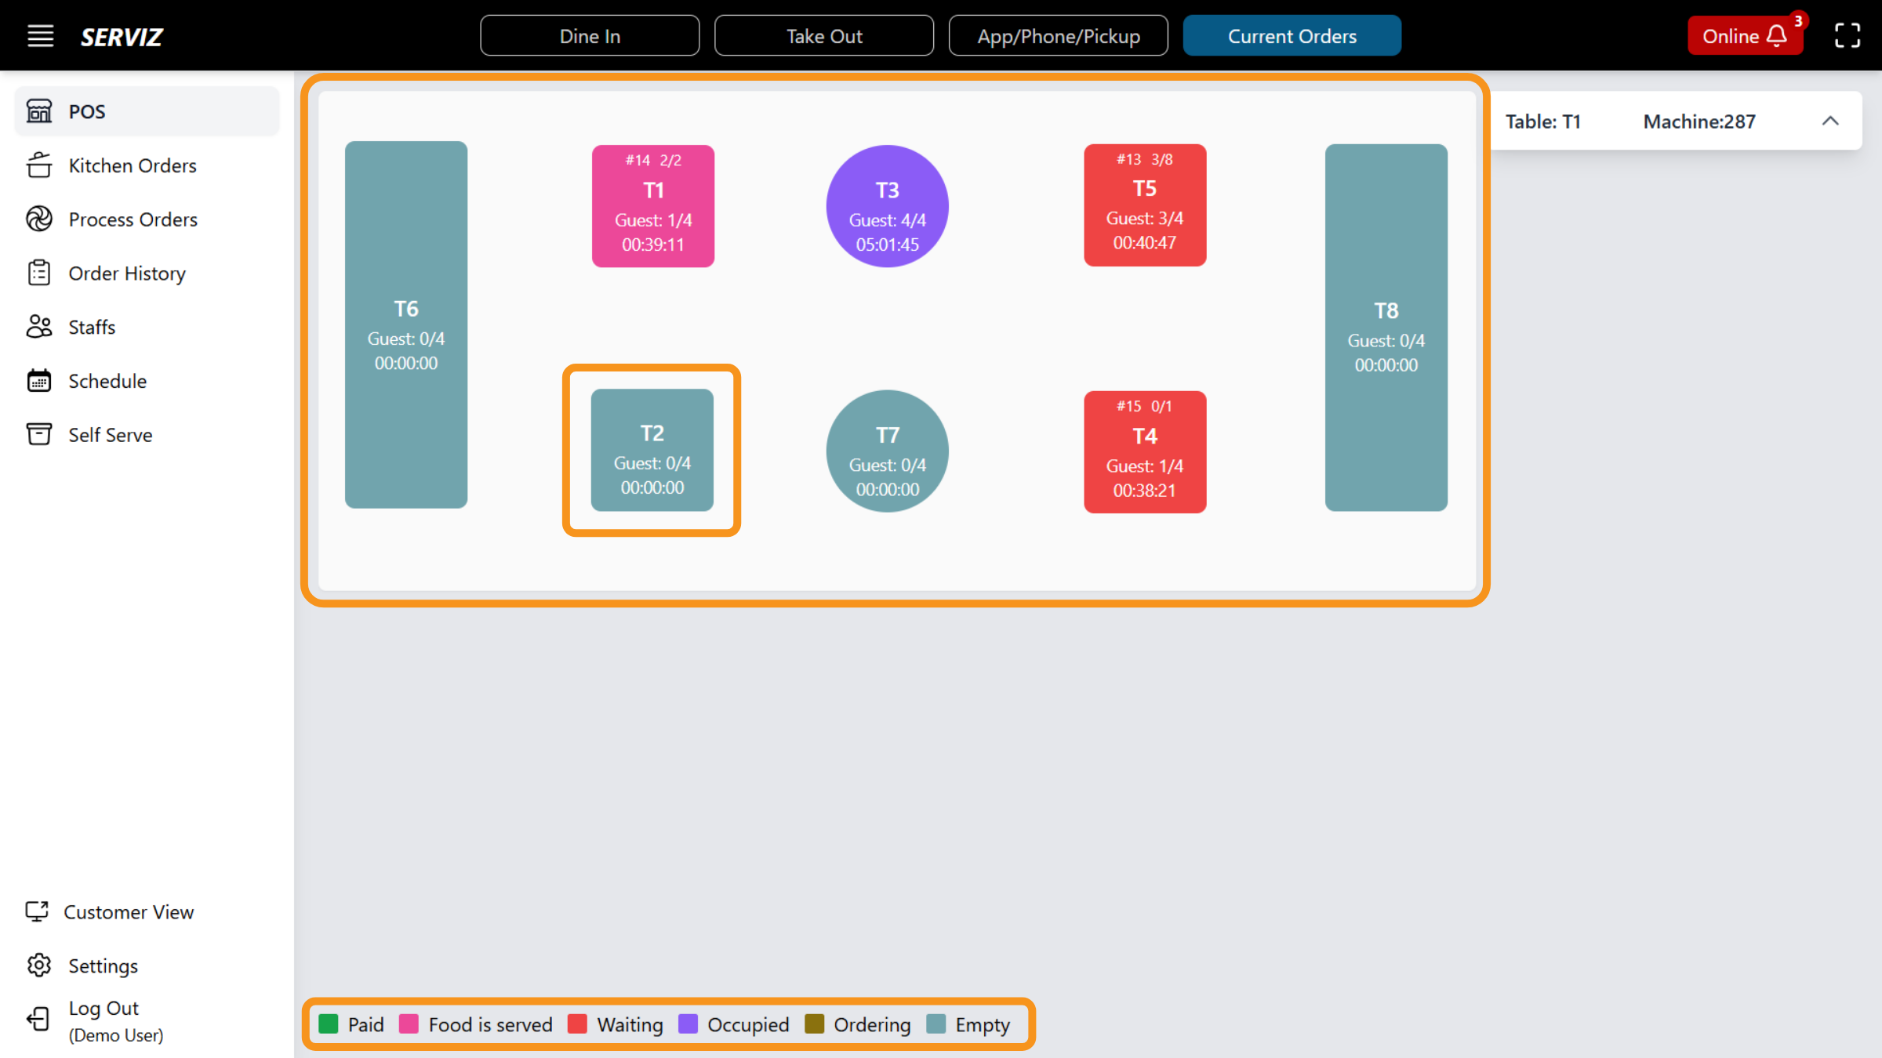Open the App/Phone/Pickup tab
Image resolution: width=1882 pixels, height=1058 pixels.
(x=1059, y=35)
